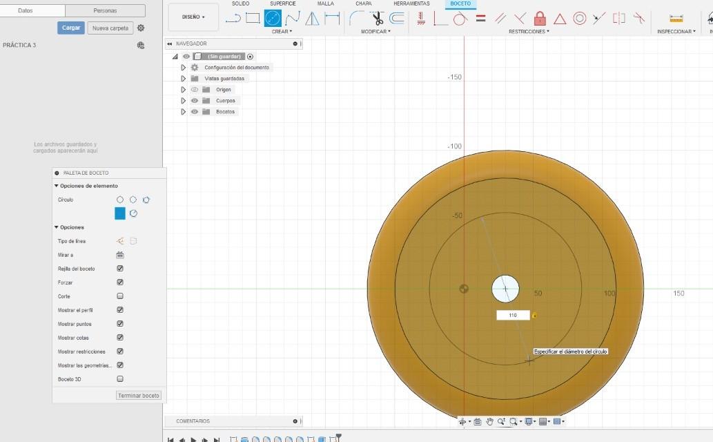Enable the Corte checkbox
This screenshot has width=713, height=442.
click(120, 296)
